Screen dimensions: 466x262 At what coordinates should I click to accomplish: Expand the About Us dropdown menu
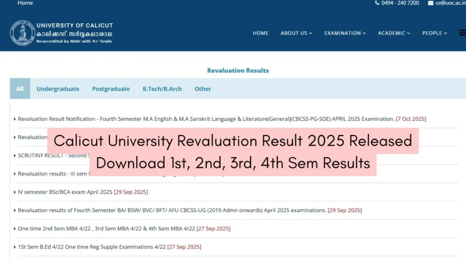tap(296, 33)
